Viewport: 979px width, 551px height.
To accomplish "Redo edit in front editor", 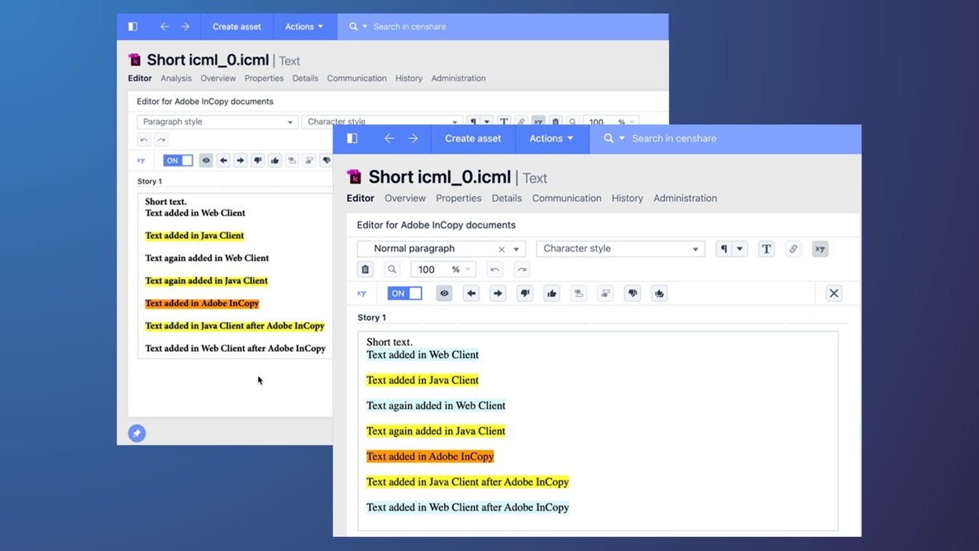I will point(522,269).
